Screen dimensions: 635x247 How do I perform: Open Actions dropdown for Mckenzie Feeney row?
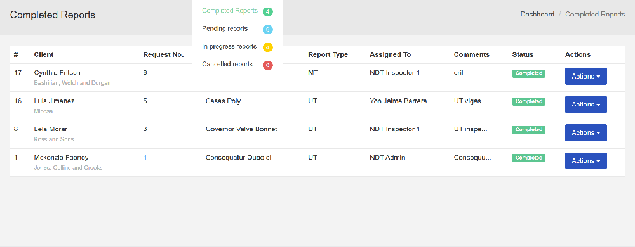point(585,161)
